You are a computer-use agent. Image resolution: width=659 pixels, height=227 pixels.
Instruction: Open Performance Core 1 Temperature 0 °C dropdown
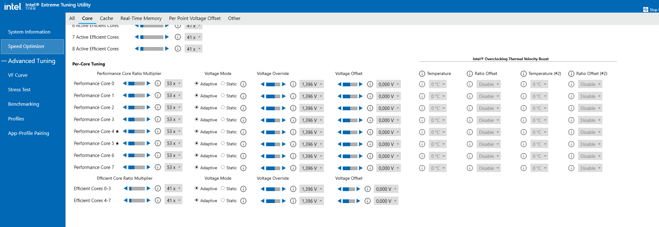click(437, 96)
